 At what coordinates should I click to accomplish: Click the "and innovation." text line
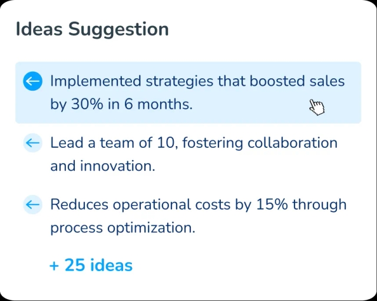click(x=102, y=166)
